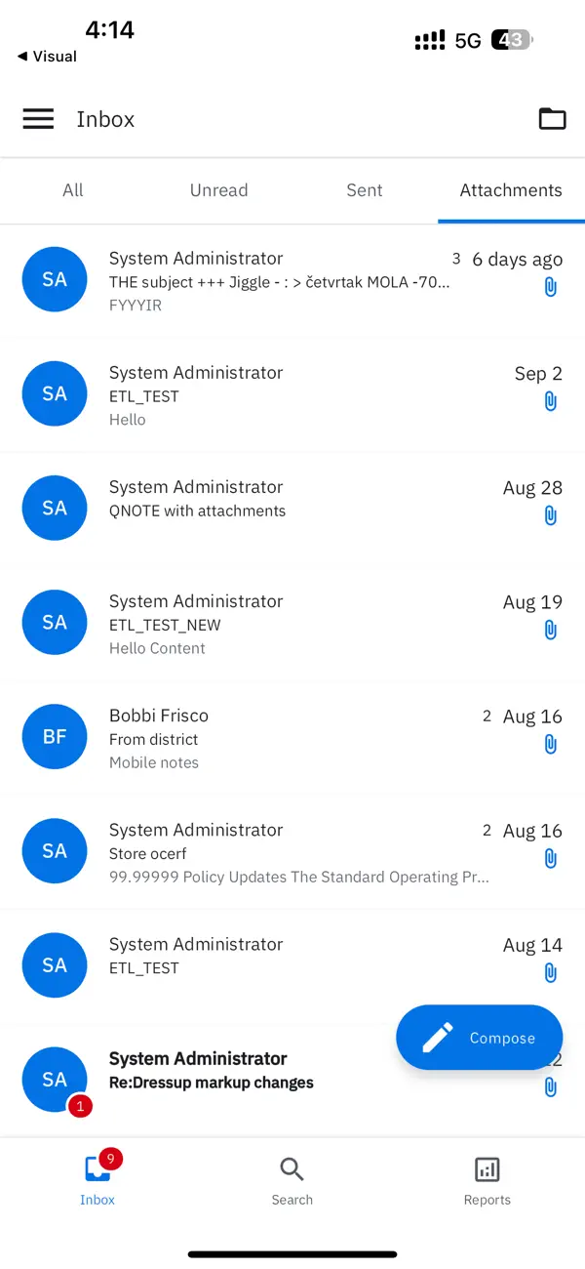The width and height of the screenshot is (585, 1269).
Task: Open the folders icon in top bar
Action: coord(552,118)
